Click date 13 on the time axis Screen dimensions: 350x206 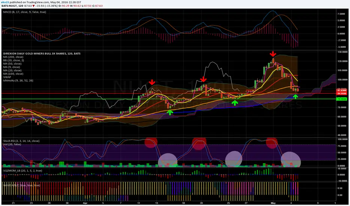tap(157, 203)
